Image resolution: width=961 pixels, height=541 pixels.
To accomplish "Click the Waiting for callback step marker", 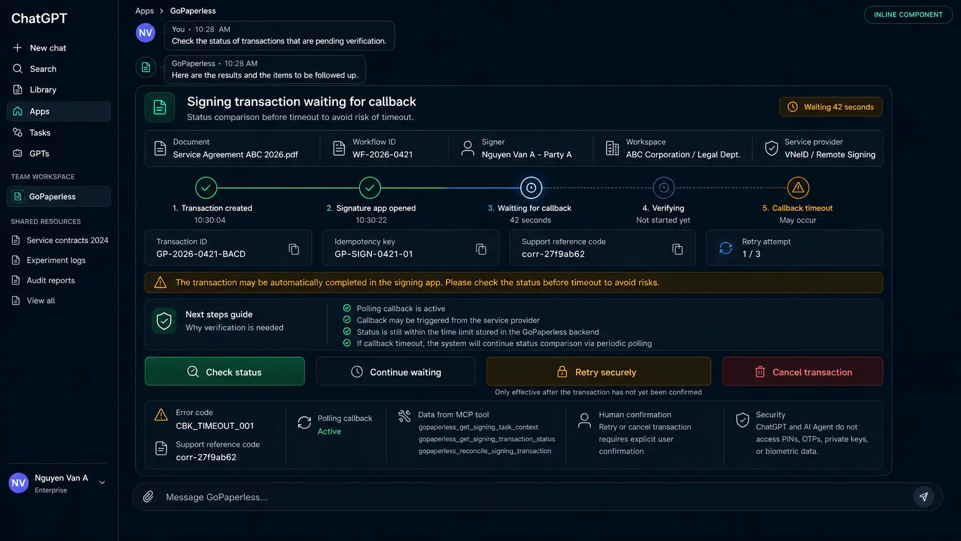I will point(531,187).
